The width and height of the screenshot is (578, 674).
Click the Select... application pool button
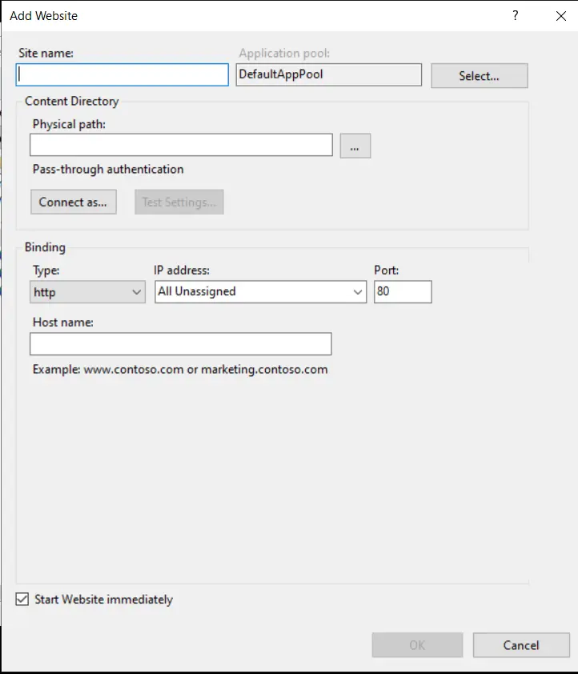(x=479, y=76)
